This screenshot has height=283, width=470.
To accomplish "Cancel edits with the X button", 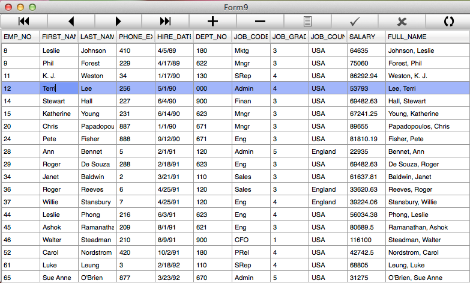I will point(402,21).
